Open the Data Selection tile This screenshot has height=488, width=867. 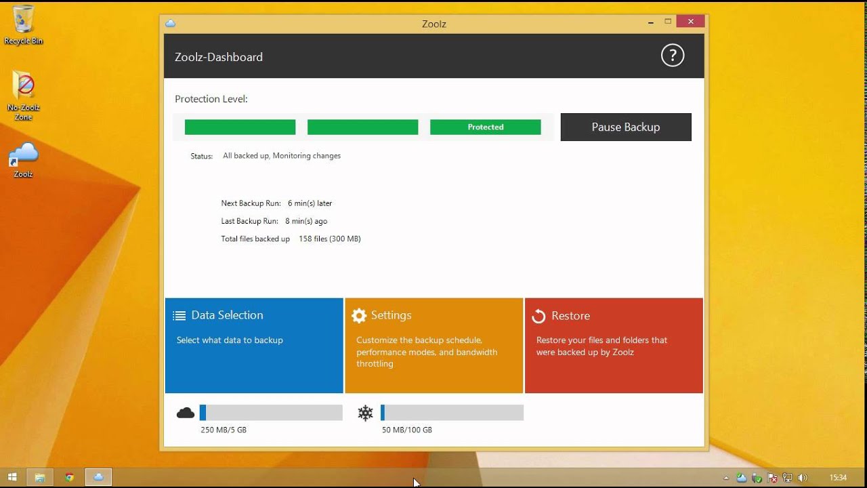[254, 346]
